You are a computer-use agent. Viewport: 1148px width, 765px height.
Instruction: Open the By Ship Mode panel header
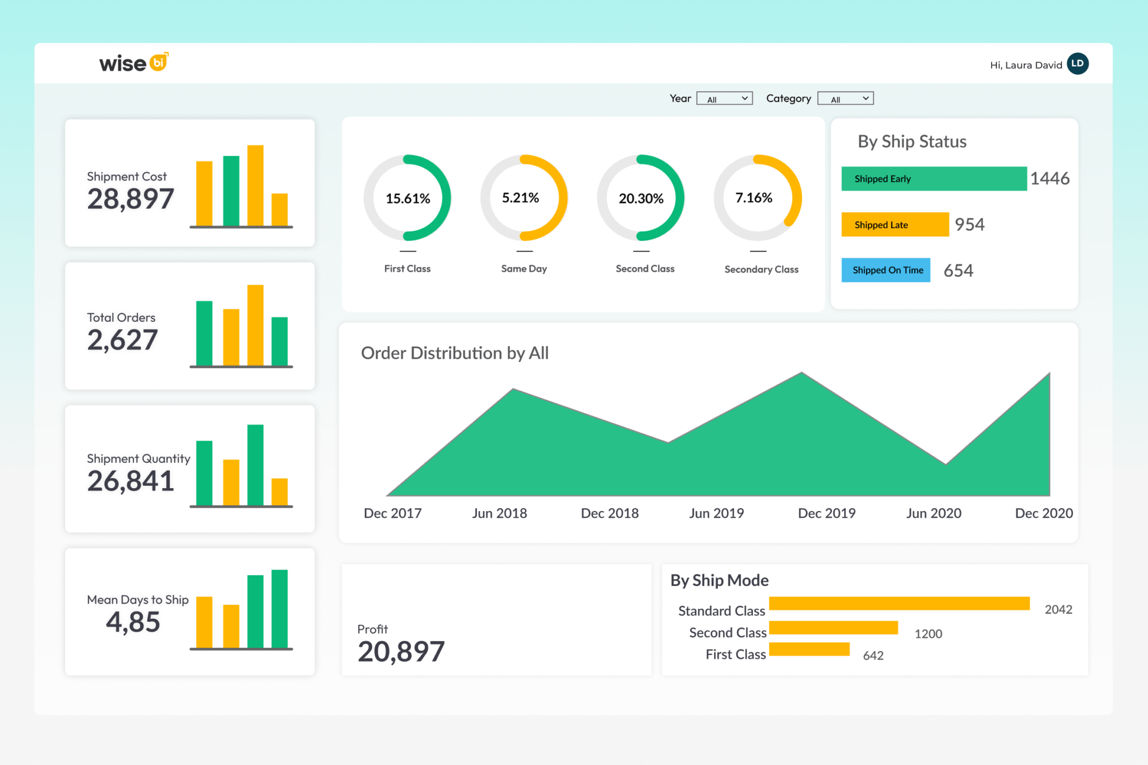pos(720,580)
